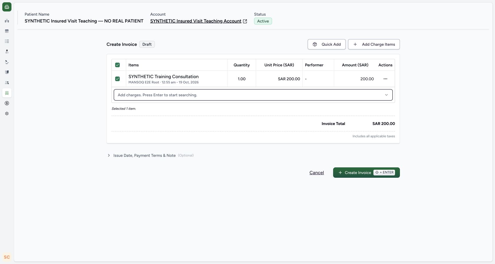495x264 pixels.
Task: Click the green hospital logo icon
Action: [x=7, y=7]
